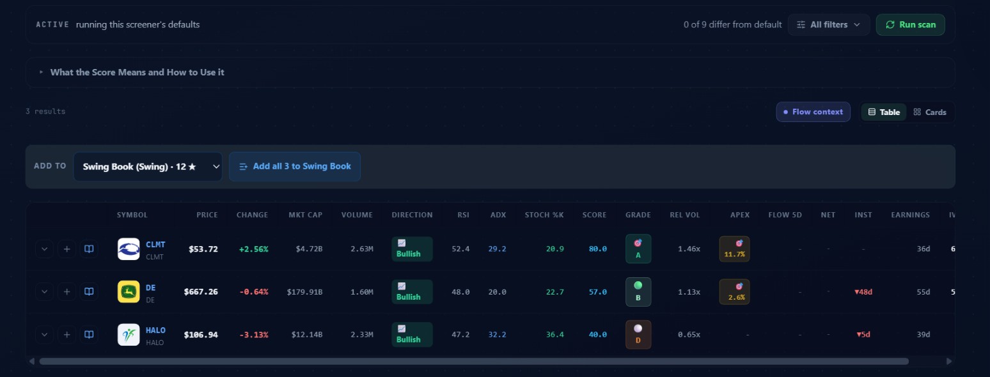Screen dimensions: 990x377
Task: Click the $667.26 price for DE
Action: (201, 292)
